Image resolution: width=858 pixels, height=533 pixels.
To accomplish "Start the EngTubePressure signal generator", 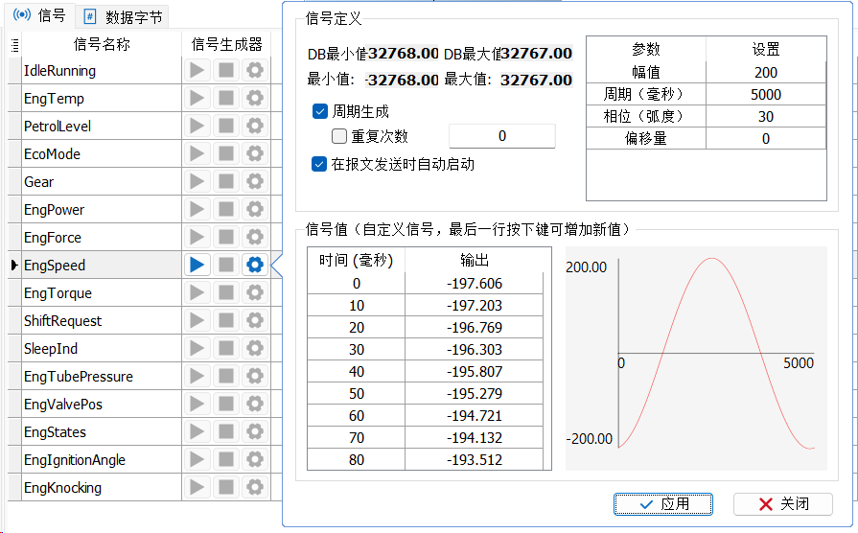I will 197,377.
